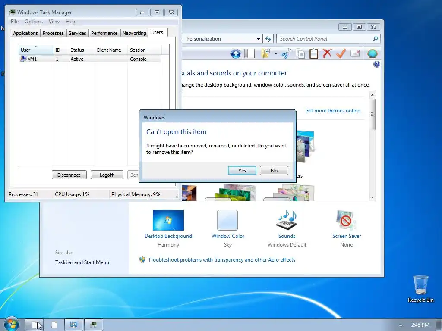Open the Get more themes online link
This screenshot has width=442, height=331.
[x=332, y=111]
